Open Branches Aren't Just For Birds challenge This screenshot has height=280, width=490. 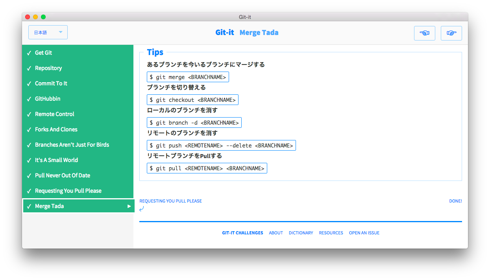(x=78, y=145)
